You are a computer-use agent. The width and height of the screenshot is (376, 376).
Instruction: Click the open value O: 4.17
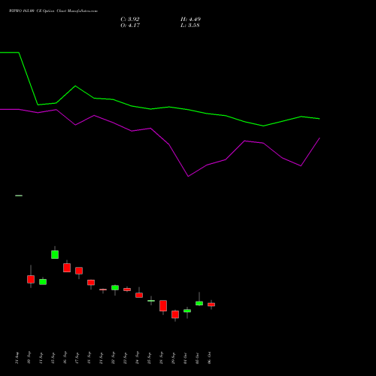[130, 26]
